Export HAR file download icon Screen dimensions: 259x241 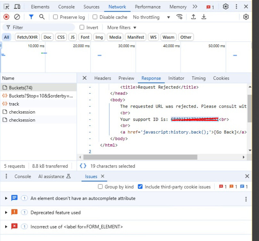[204, 17]
